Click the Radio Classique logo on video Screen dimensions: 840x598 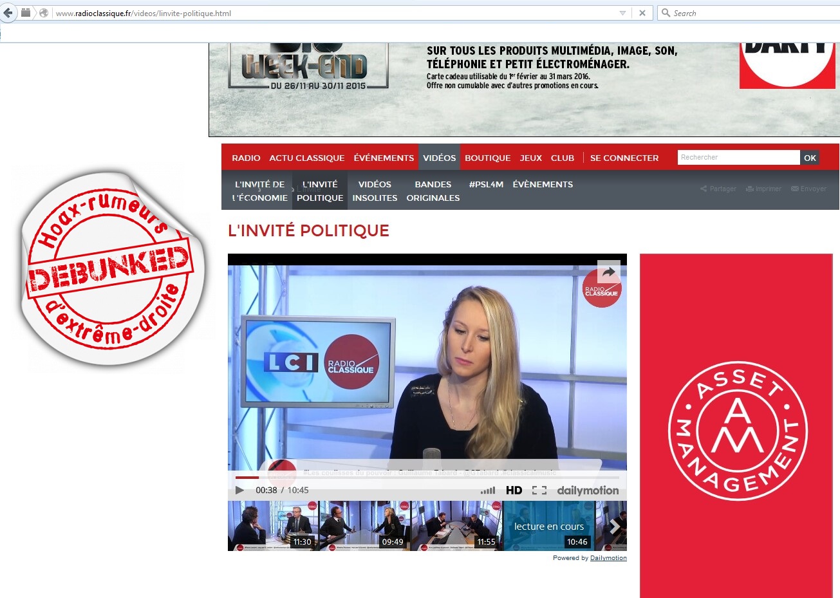coord(602,288)
